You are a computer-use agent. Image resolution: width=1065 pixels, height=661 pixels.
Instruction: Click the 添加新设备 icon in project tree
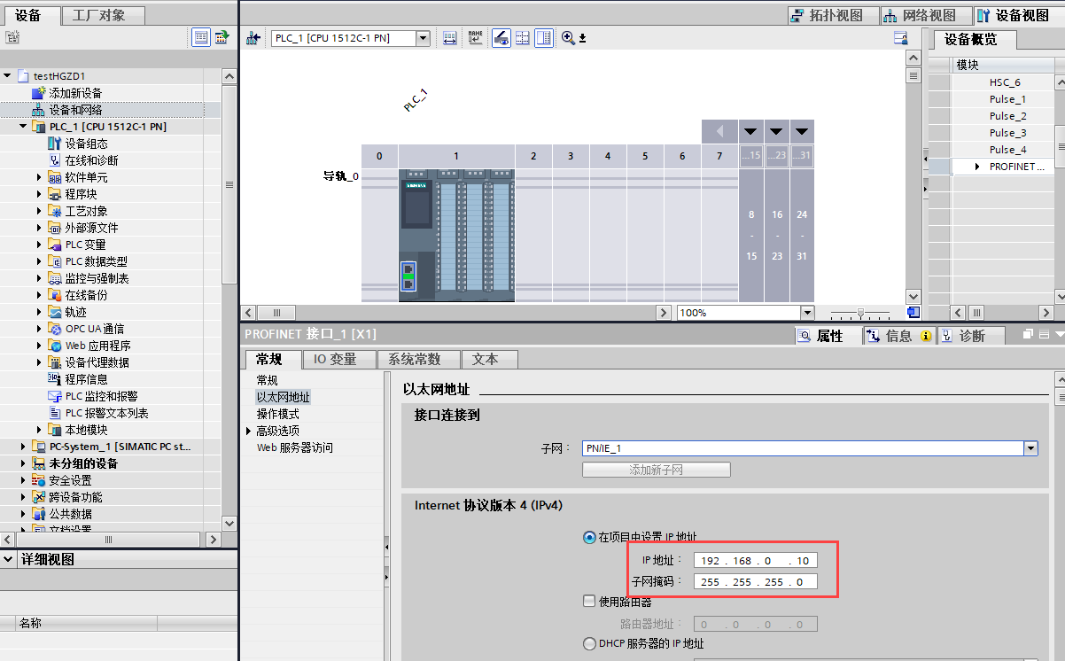click(x=38, y=93)
